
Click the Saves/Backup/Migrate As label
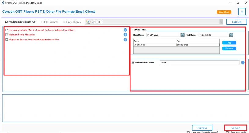21,22
